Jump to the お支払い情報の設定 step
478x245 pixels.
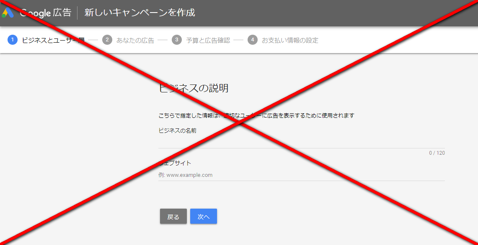coord(290,41)
